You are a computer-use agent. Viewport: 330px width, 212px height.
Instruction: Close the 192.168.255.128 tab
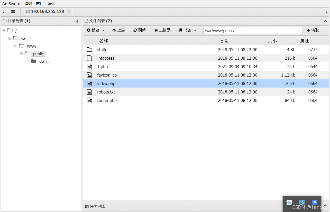(69, 12)
